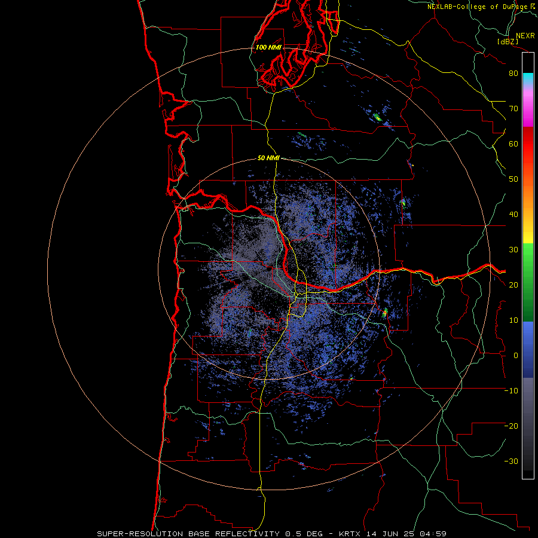This screenshot has width=538, height=538.
Task: Click the 40 value on dBZ scale
Action: pyautogui.click(x=513, y=215)
